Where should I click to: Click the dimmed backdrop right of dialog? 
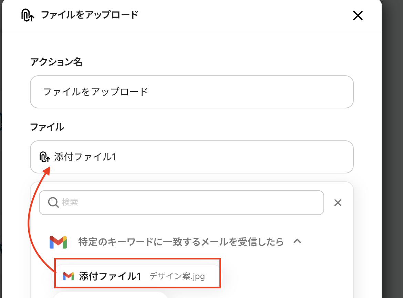click(393, 138)
